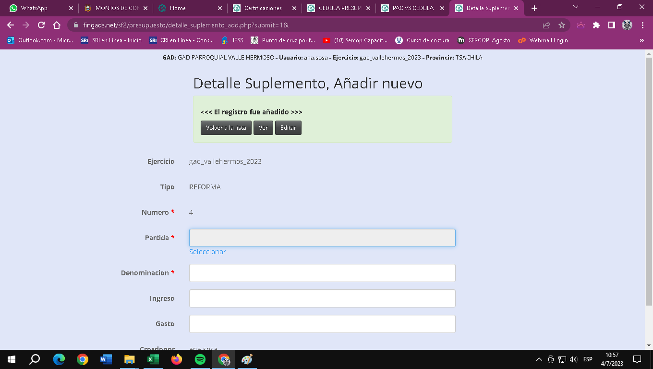Open Spotify from the taskbar

(200, 359)
